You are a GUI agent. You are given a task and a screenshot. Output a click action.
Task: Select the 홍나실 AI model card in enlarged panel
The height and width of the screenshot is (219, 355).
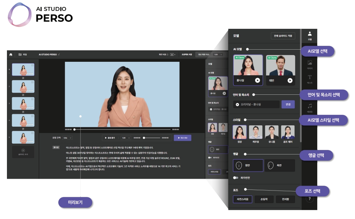coord(248,70)
